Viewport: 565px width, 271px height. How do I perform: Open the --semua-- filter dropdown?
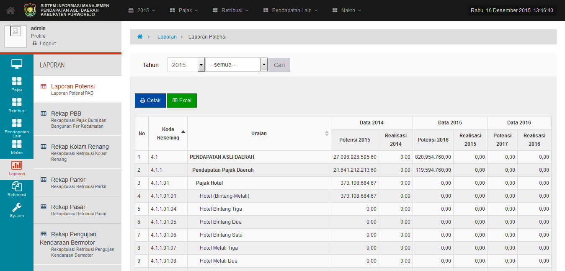(237, 65)
